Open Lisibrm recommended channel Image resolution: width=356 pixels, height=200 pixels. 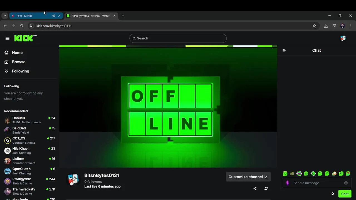30,161
